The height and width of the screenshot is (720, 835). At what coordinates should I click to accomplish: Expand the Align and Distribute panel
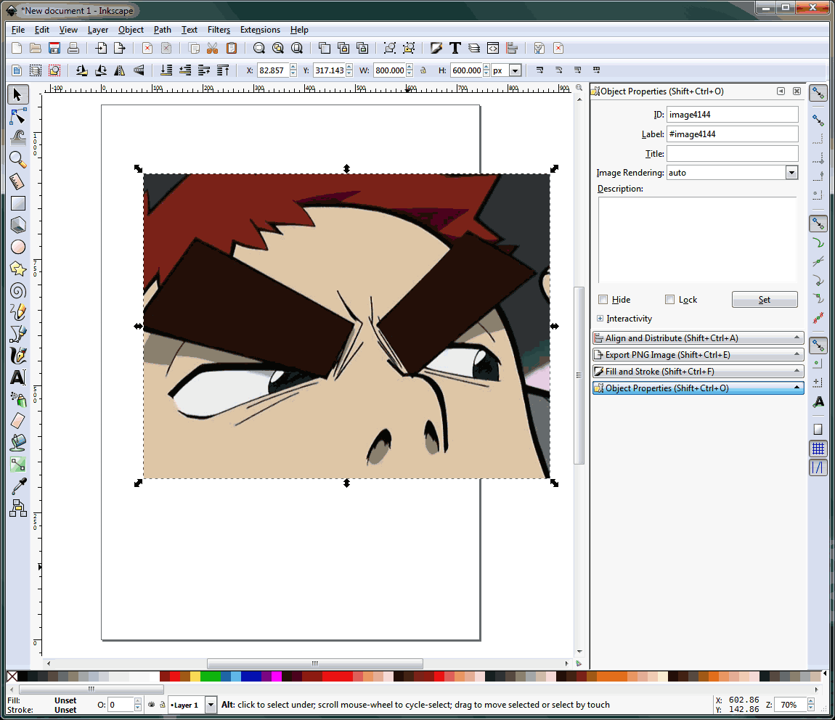[698, 338]
